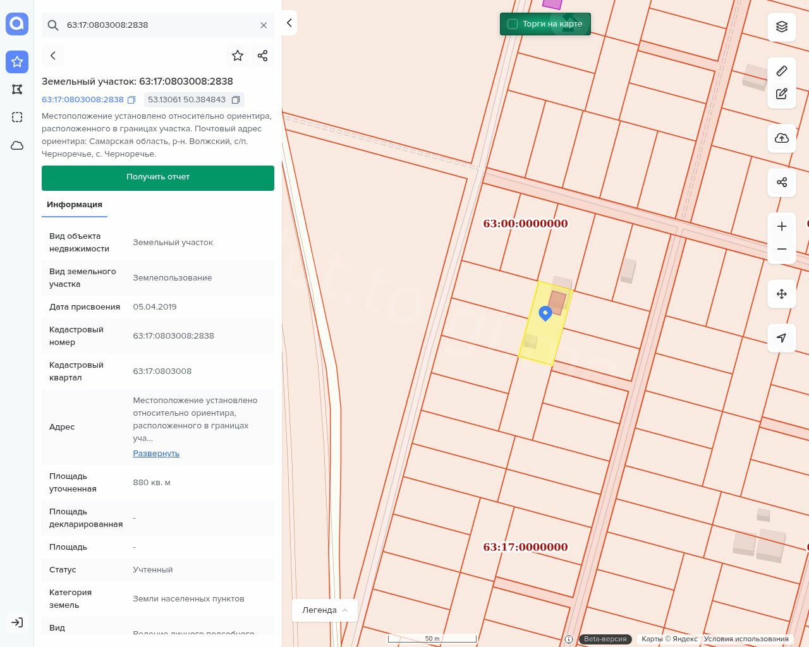The height and width of the screenshot is (647, 809).
Task: Open the map layers panel
Action: (782, 27)
